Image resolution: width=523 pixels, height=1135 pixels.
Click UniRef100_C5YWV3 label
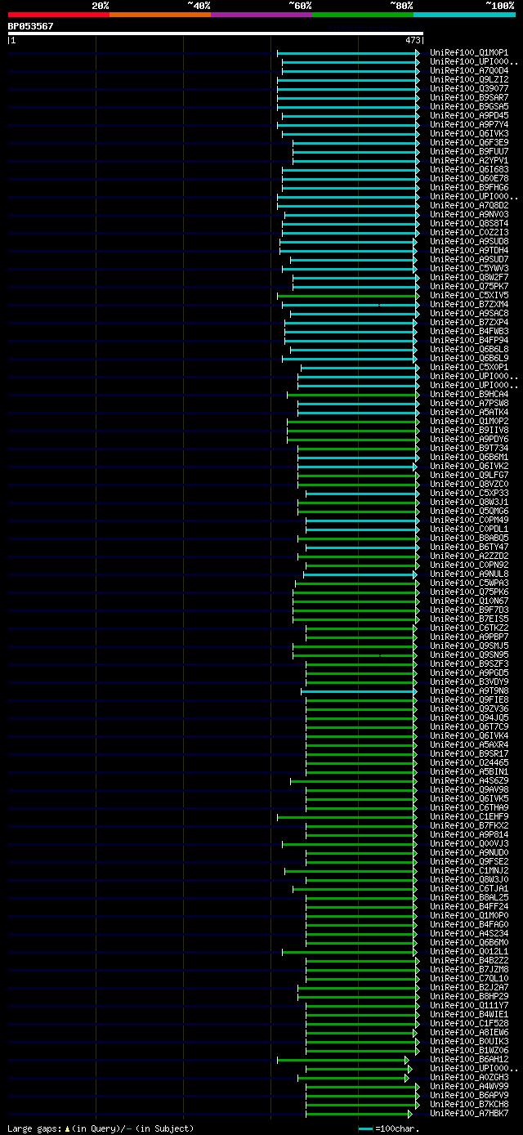469,269
